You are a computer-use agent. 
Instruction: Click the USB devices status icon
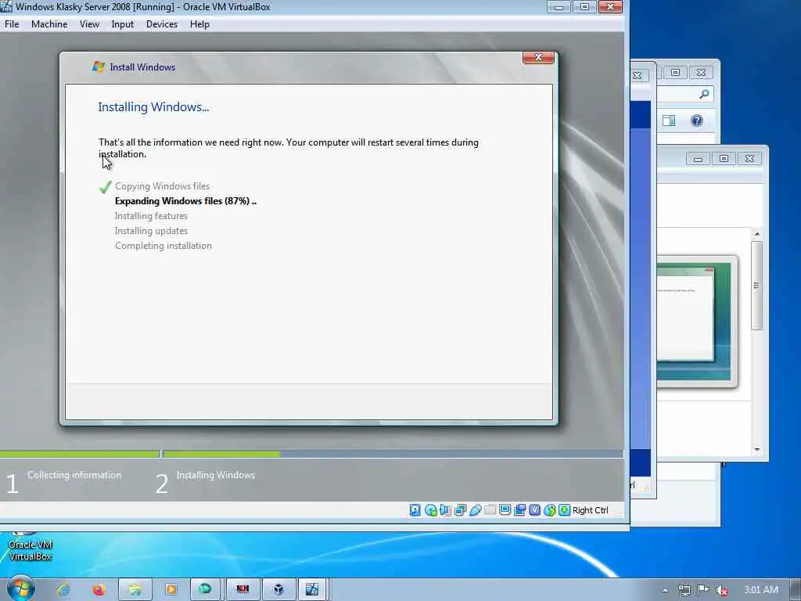tap(475, 510)
